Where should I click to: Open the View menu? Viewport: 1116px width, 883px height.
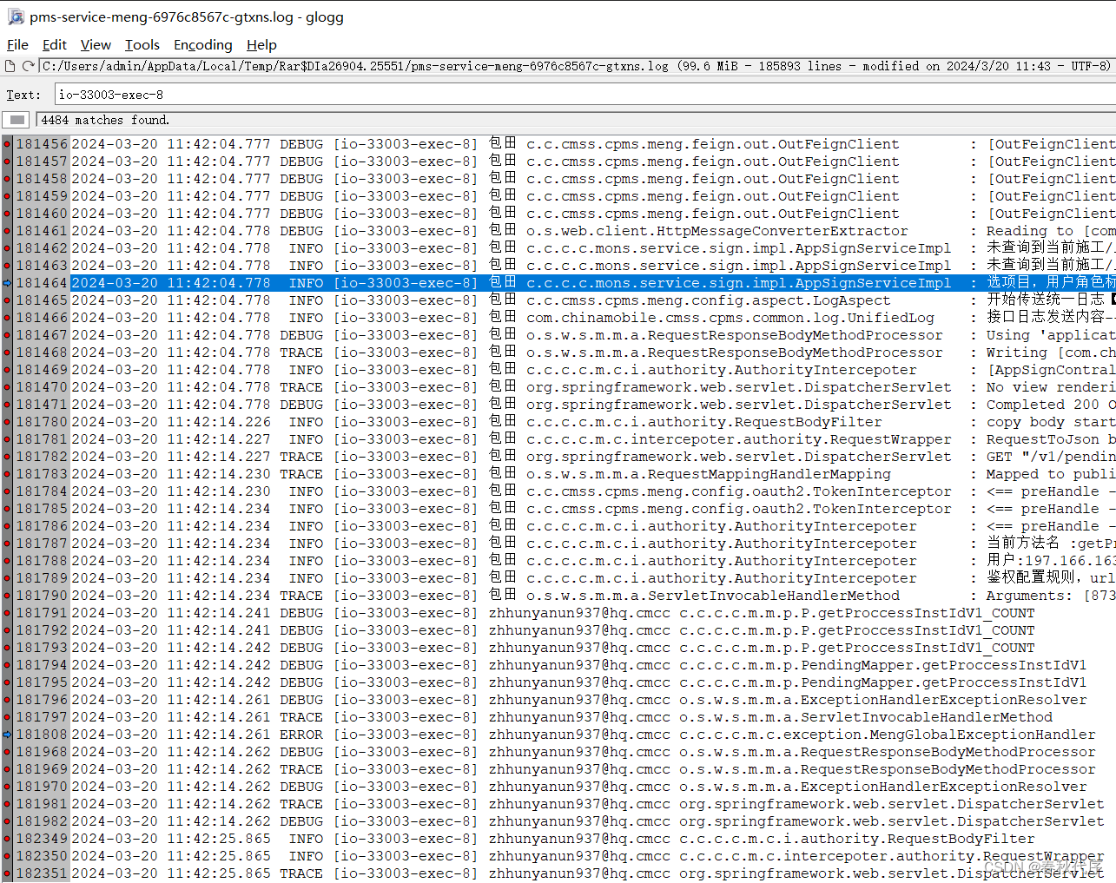click(95, 44)
